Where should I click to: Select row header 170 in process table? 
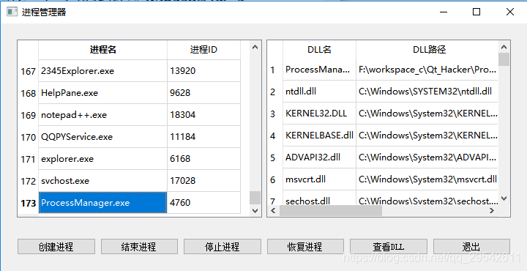pos(29,137)
